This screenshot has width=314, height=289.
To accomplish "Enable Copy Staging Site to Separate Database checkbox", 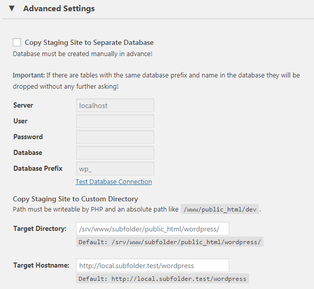I will [x=17, y=42].
